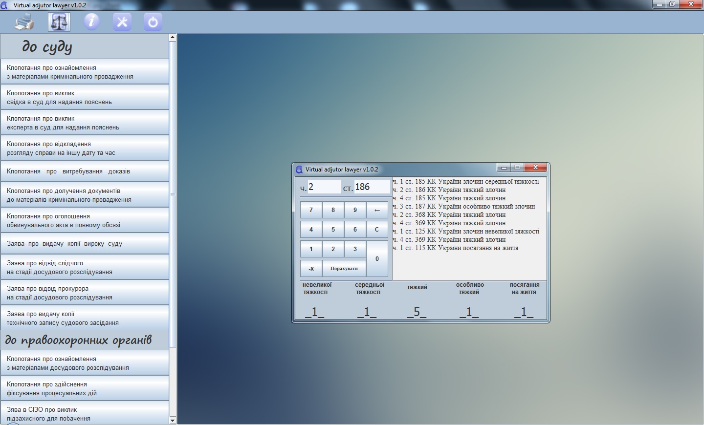Screen dimensions: 704x425
Task: Select row ч. 1 ст. 125 злочин невеликої тяжкості
Action: [x=466, y=232]
